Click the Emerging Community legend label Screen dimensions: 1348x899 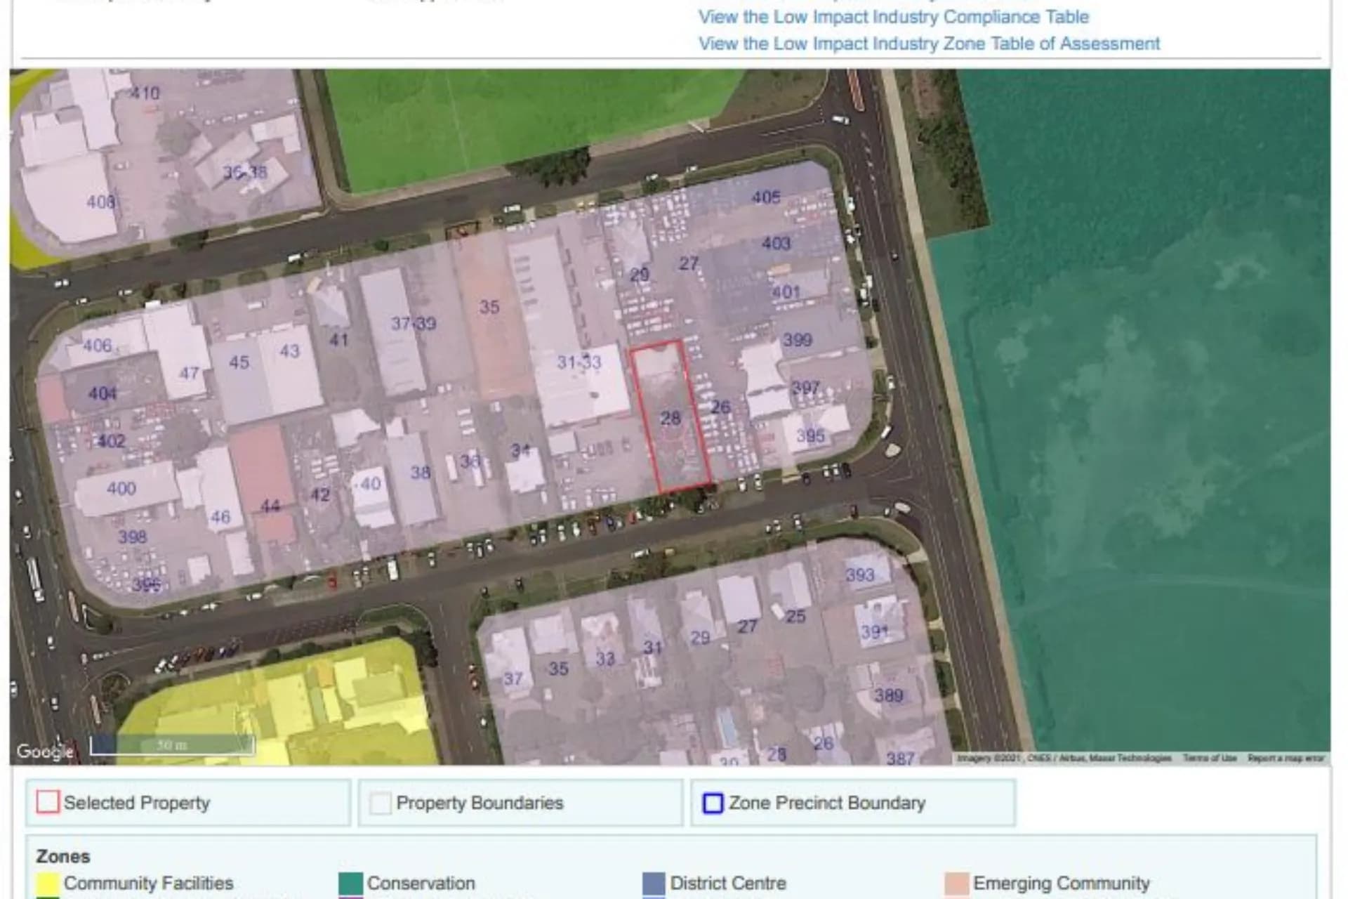(x=1062, y=884)
